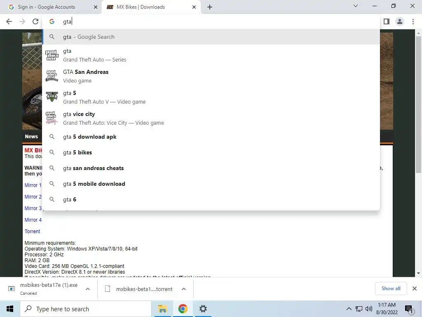This screenshot has height=317, width=422.
Task: Download from Mirror 4 link
Action: pos(33,220)
